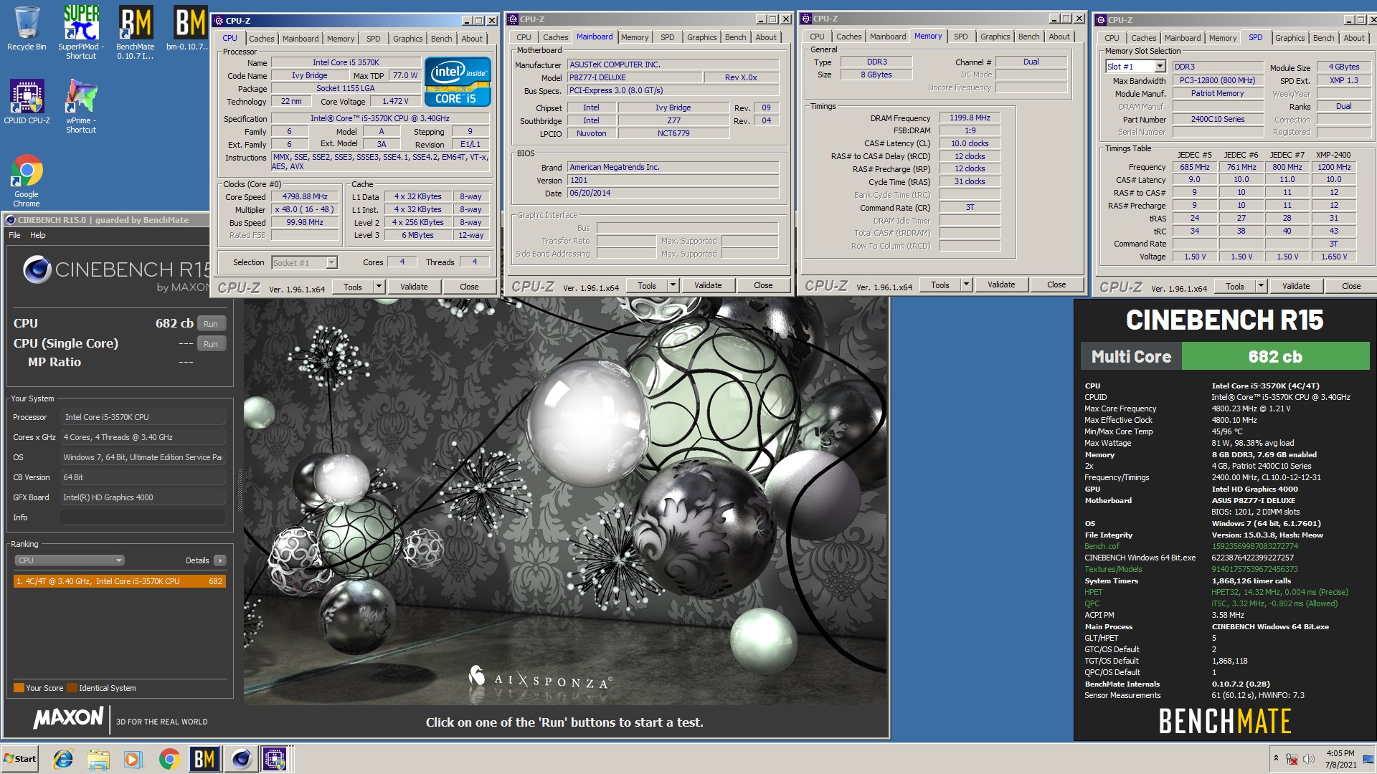
Task: Click the Model P8Z77-I DELUXE field
Action: tap(633, 77)
